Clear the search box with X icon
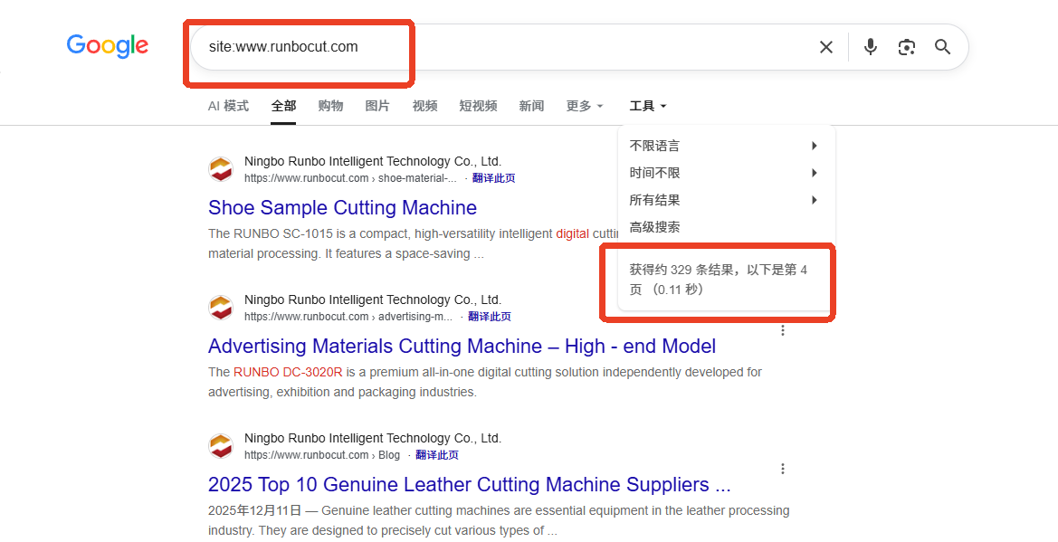1058x542 pixels. (826, 46)
